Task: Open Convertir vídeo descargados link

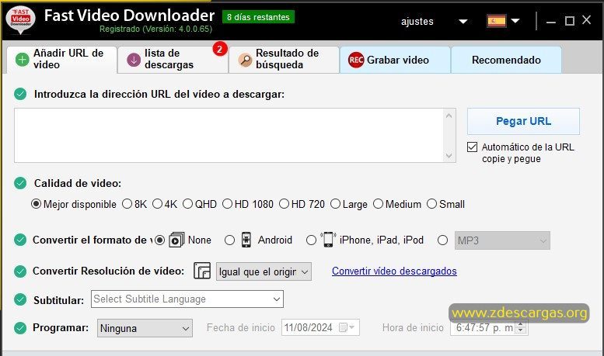Action: pos(394,271)
